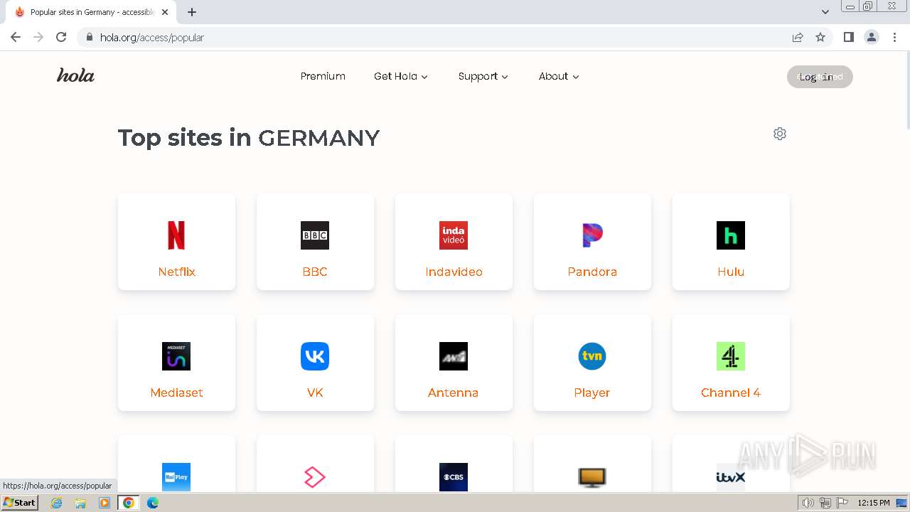Click the BBC logo icon

point(315,235)
